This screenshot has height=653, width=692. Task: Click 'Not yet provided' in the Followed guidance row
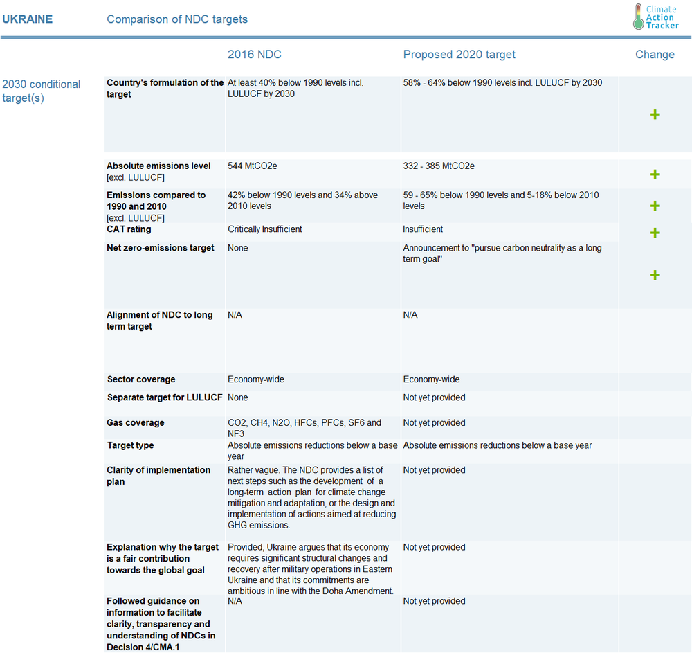(435, 601)
